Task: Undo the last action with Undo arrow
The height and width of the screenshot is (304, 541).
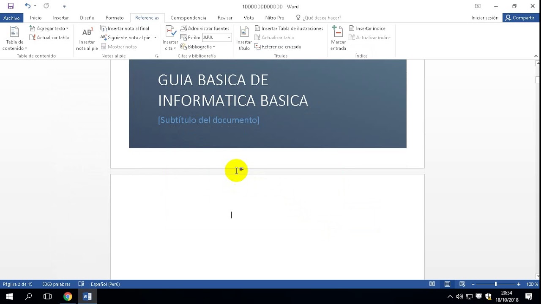Action: click(x=27, y=6)
